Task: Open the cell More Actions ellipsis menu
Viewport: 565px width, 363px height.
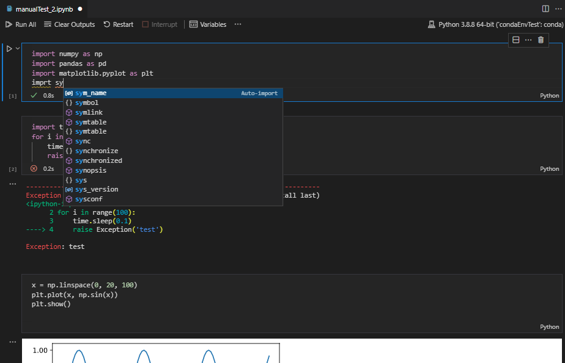Action: [x=528, y=39]
